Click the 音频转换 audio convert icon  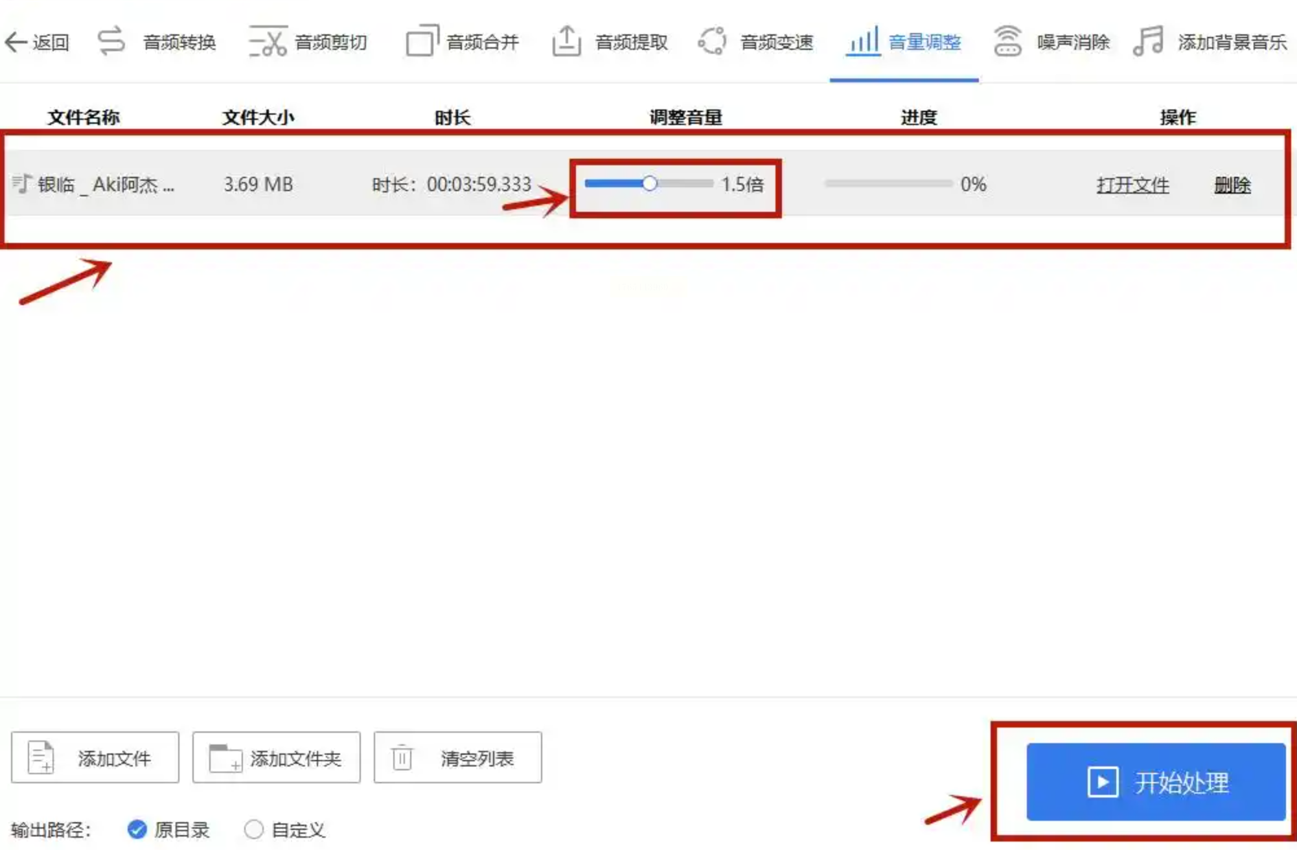pos(111,41)
